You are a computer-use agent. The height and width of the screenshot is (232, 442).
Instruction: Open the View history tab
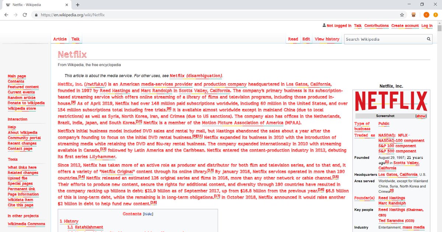pyautogui.click(x=327, y=39)
